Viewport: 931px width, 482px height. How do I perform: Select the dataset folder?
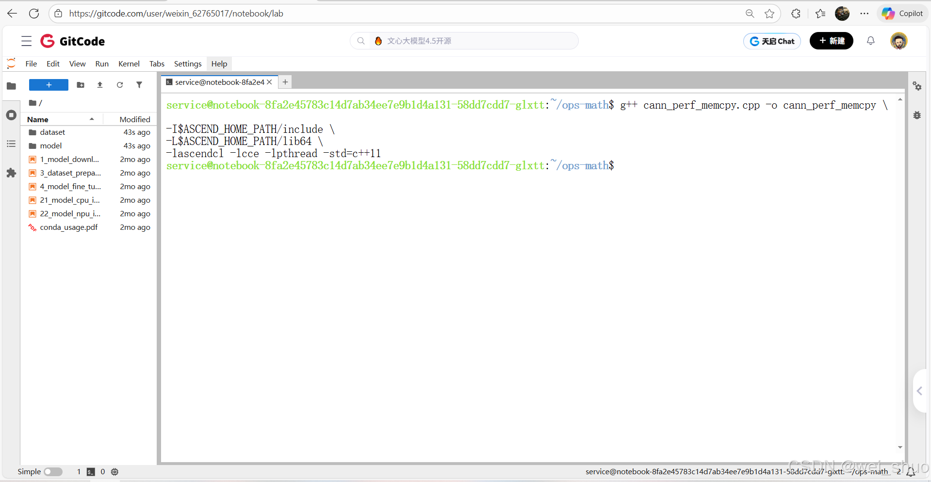point(89,132)
